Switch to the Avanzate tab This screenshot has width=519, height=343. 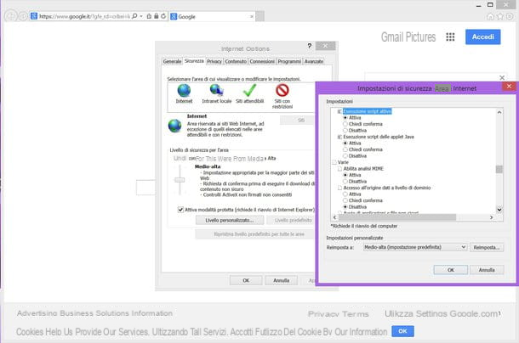pos(314,61)
